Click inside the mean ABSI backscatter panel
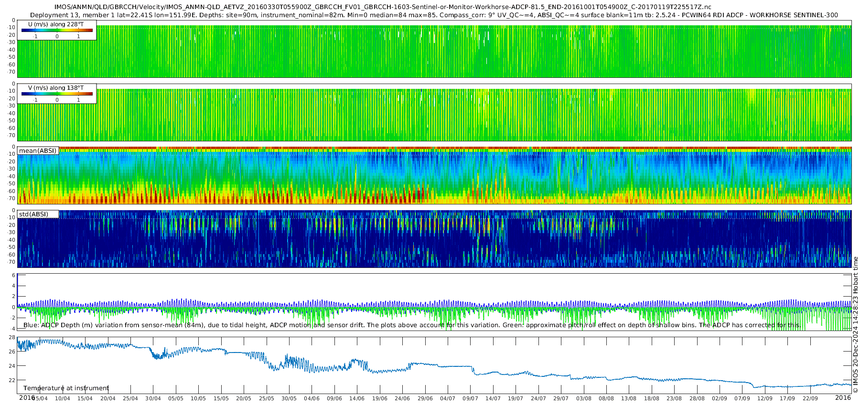The image size is (860, 406). pos(434,175)
